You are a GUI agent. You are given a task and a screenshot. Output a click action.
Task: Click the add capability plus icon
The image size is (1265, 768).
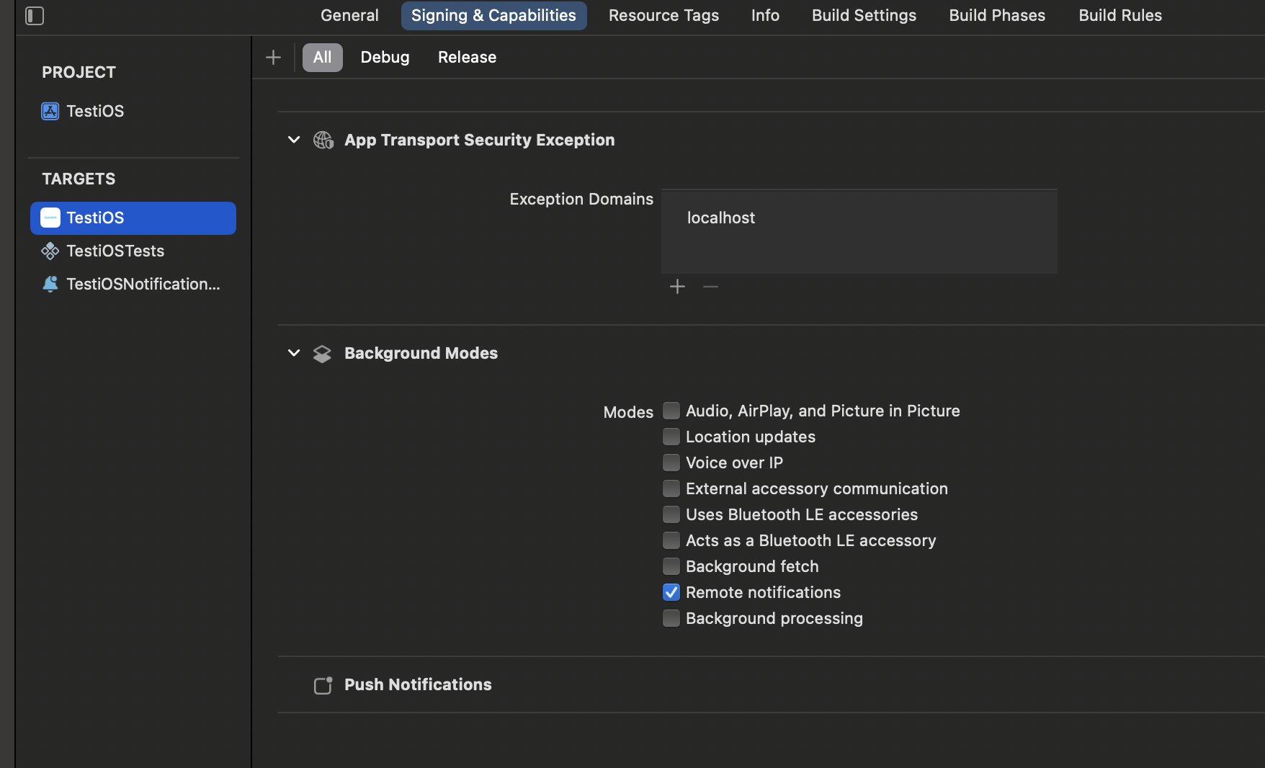tap(273, 58)
